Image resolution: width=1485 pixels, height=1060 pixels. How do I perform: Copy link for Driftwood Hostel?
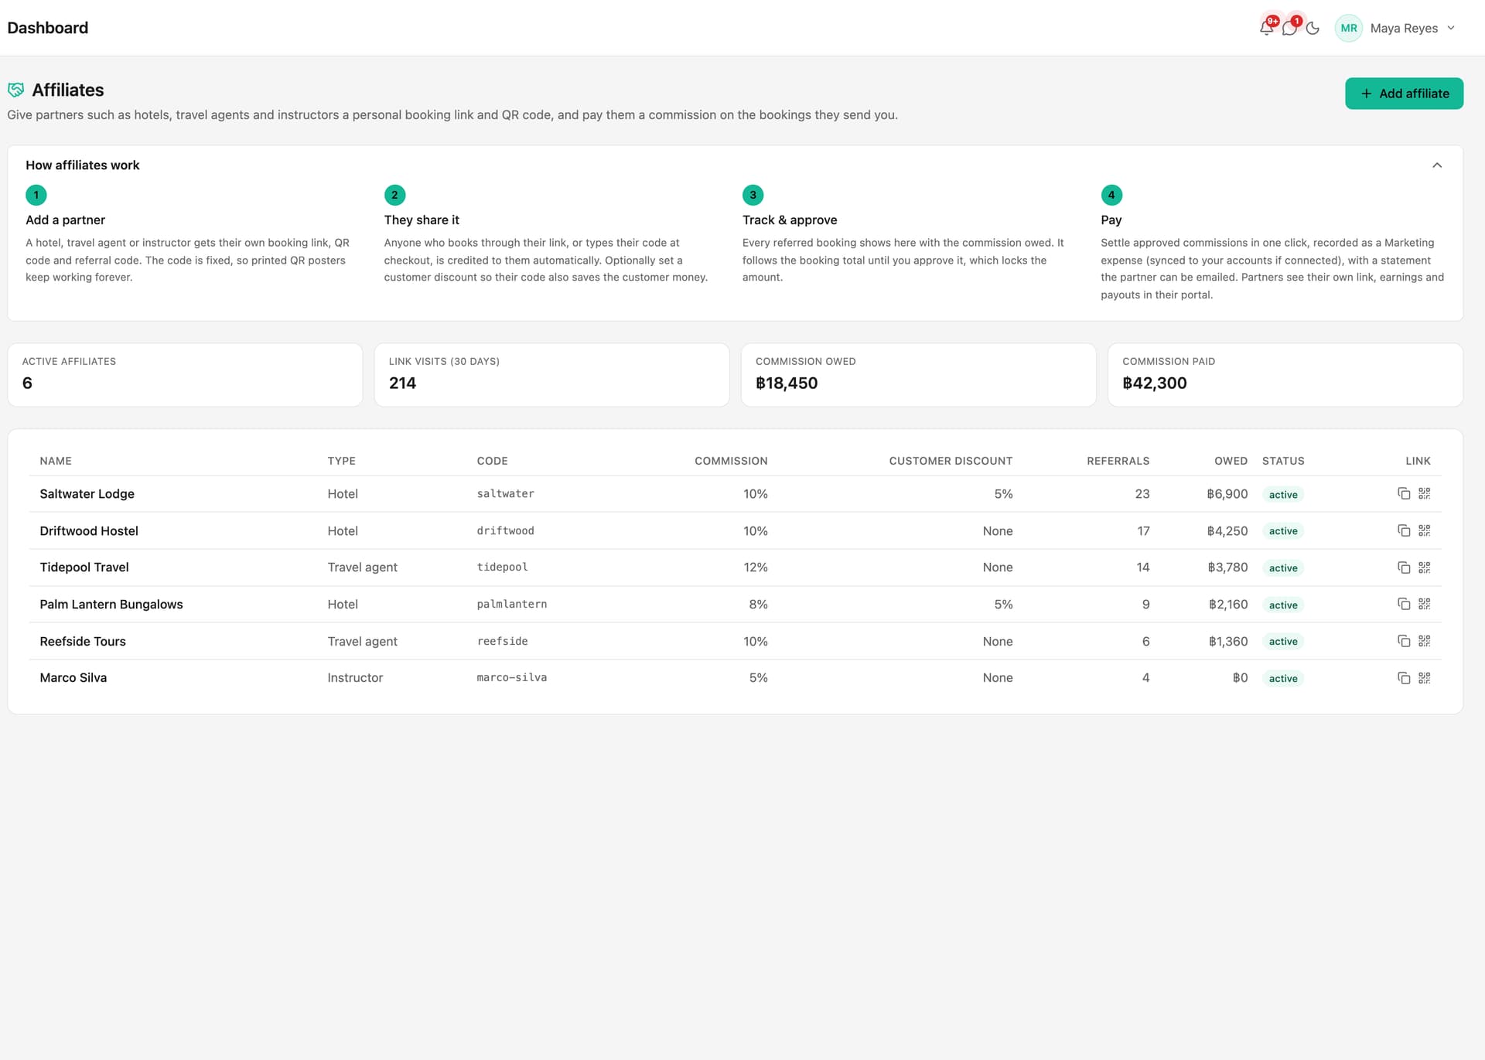[1404, 530]
